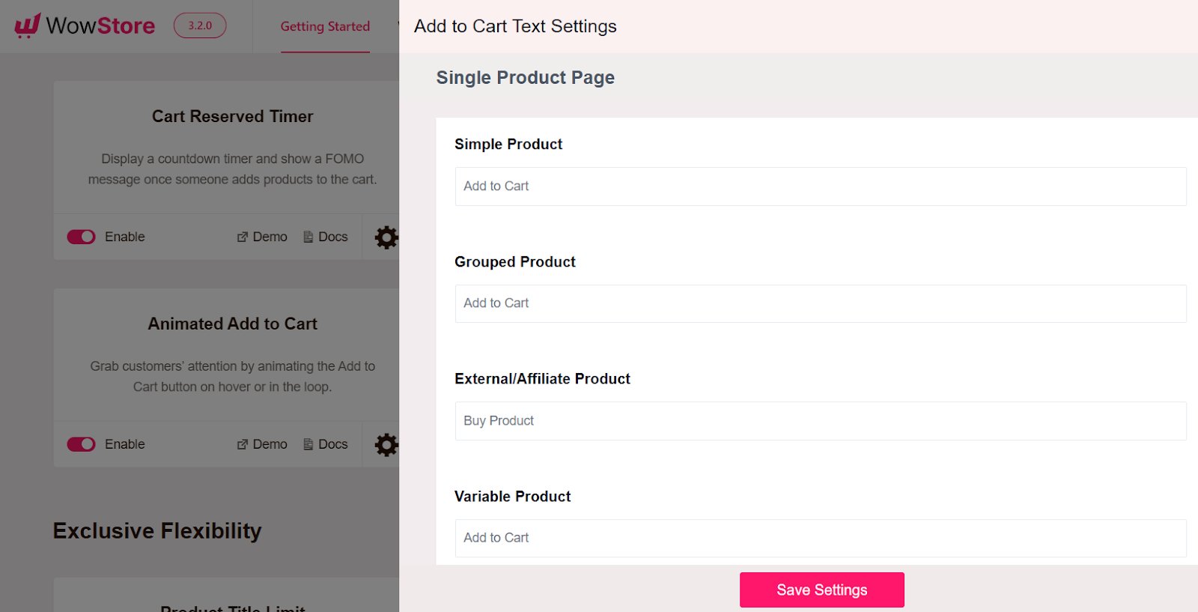Viewport: 1198px width, 612px height.
Task: Click the Grouped Product Add to Cart text field
Action: [x=821, y=303]
